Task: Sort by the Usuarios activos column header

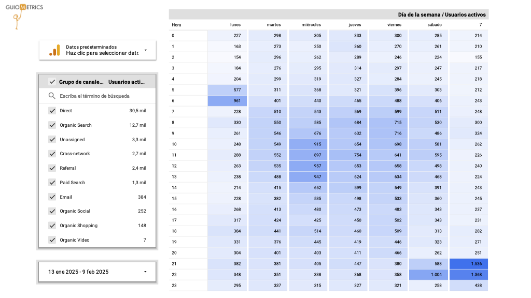Action: [127, 82]
